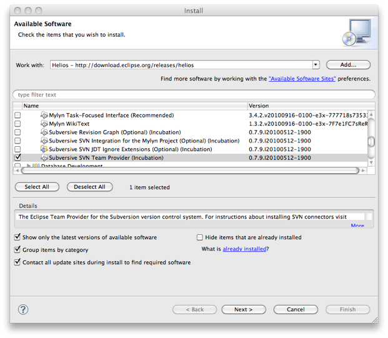Click the Cancel button
This screenshot has height=338, width=388.
296,309
